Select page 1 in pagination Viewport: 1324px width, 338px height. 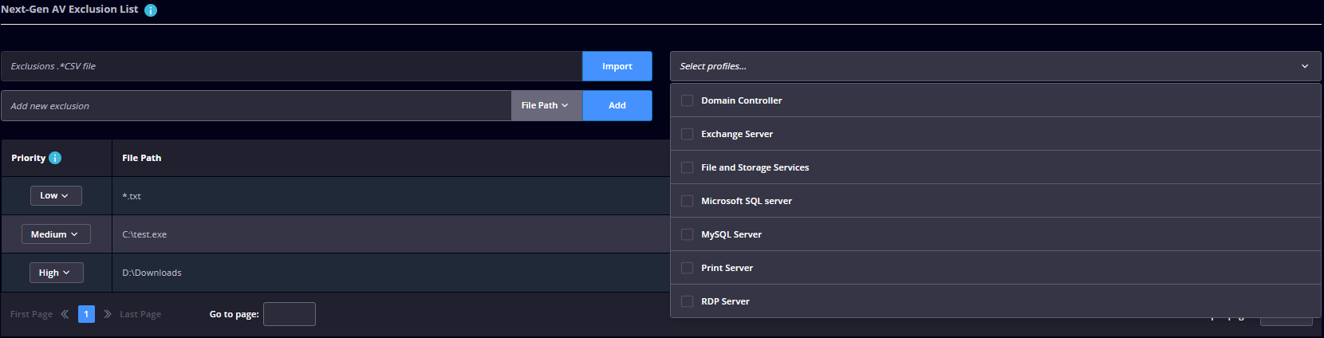tap(86, 314)
